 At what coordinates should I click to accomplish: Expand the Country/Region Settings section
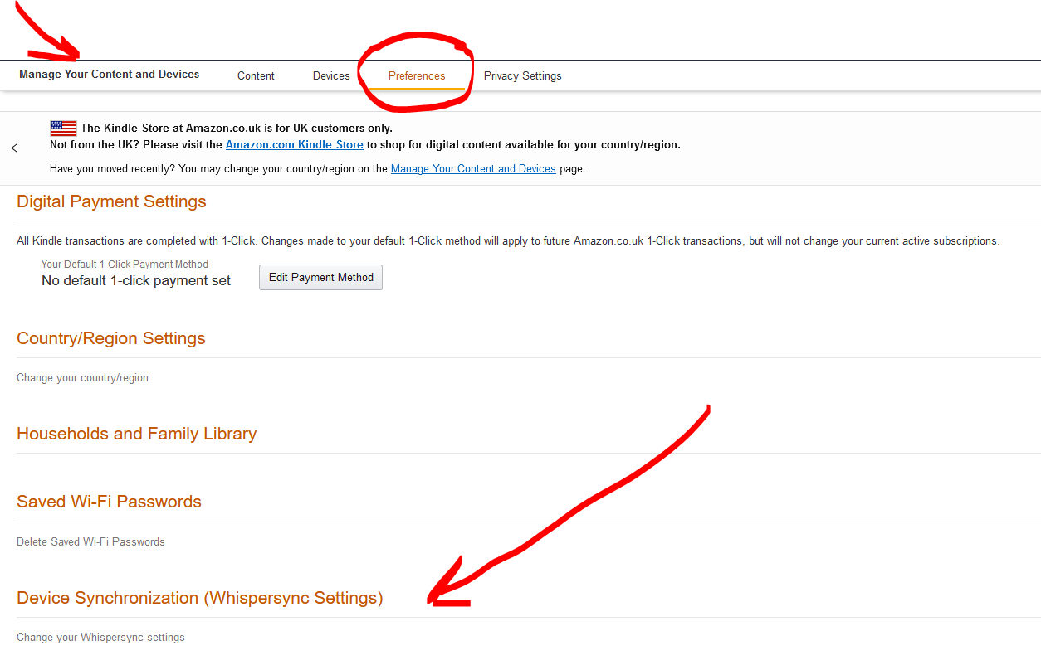(x=111, y=338)
